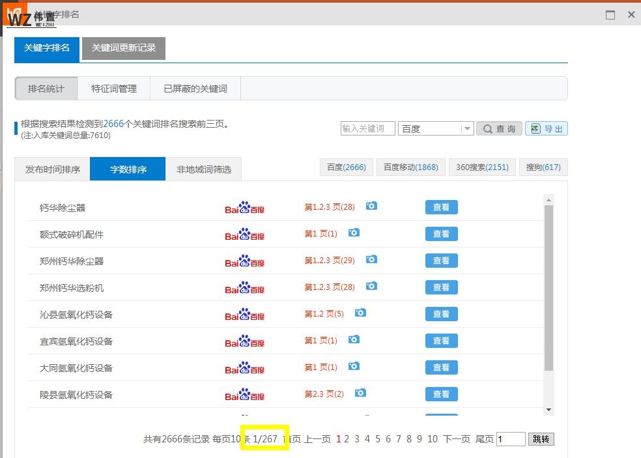Open the 特征词管理 tab

tap(114, 89)
